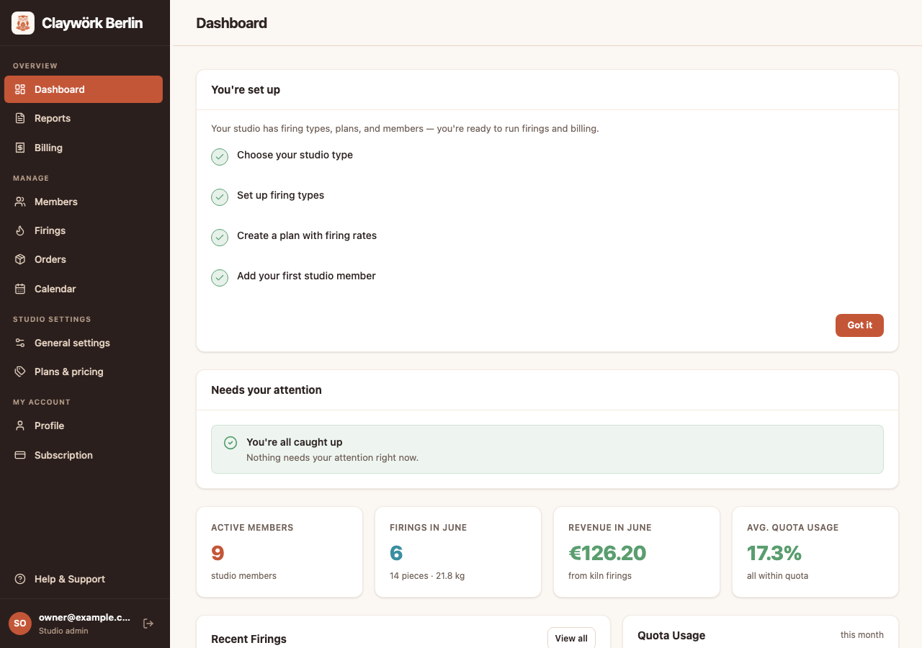
Task: Click the Subscription card icon
Action: tap(20, 455)
